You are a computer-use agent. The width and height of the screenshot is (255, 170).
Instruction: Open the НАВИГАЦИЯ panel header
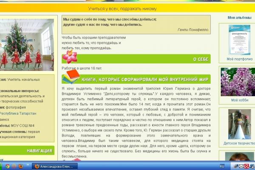(x=27, y=150)
